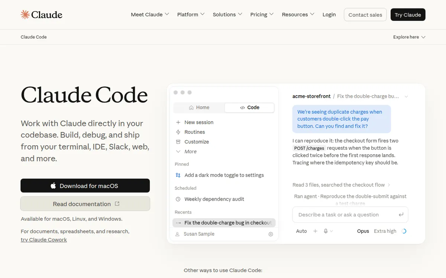The image size is (446, 278).
Task: Select the Auto mode option
Action: (x=301, y=231)
